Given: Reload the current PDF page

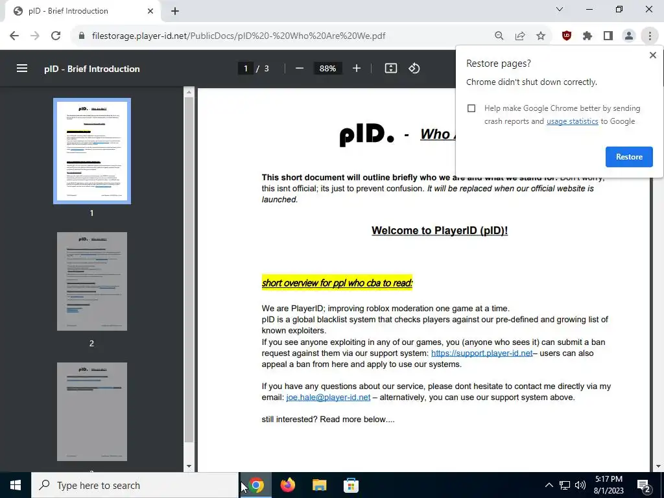Looking at the screenshot, I should click(x=56, y=36).
